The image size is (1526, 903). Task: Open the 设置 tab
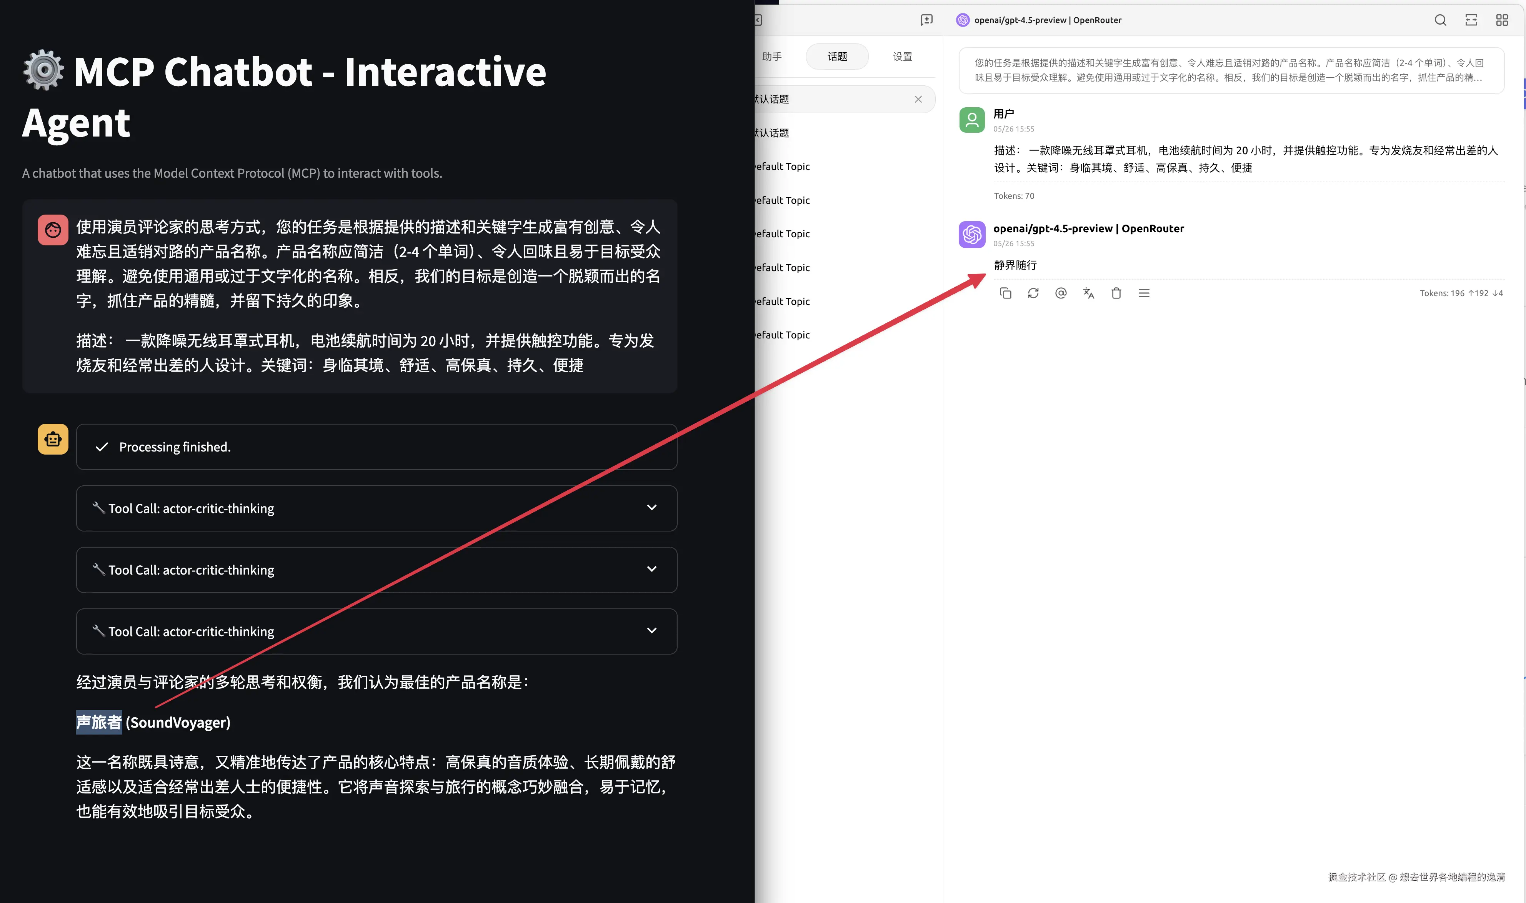902,56
